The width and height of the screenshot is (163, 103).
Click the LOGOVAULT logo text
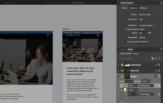[x=73, y=35]
